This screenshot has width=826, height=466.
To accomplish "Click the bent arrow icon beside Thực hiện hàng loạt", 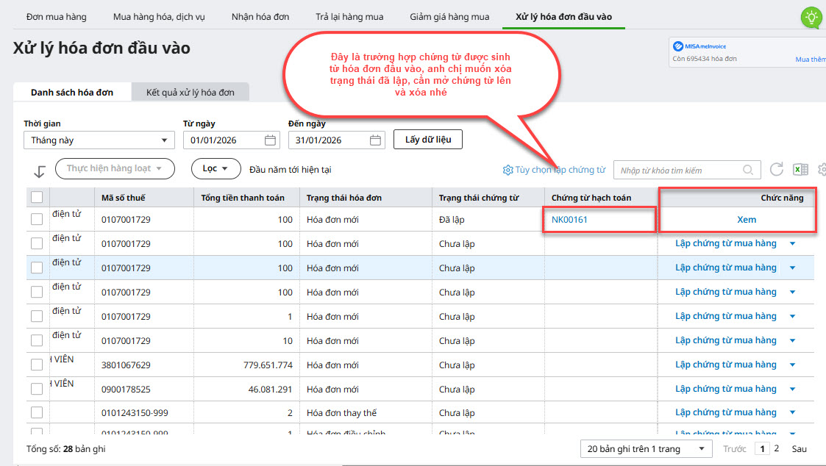I will pyautogui.click(x=40, y=171).
